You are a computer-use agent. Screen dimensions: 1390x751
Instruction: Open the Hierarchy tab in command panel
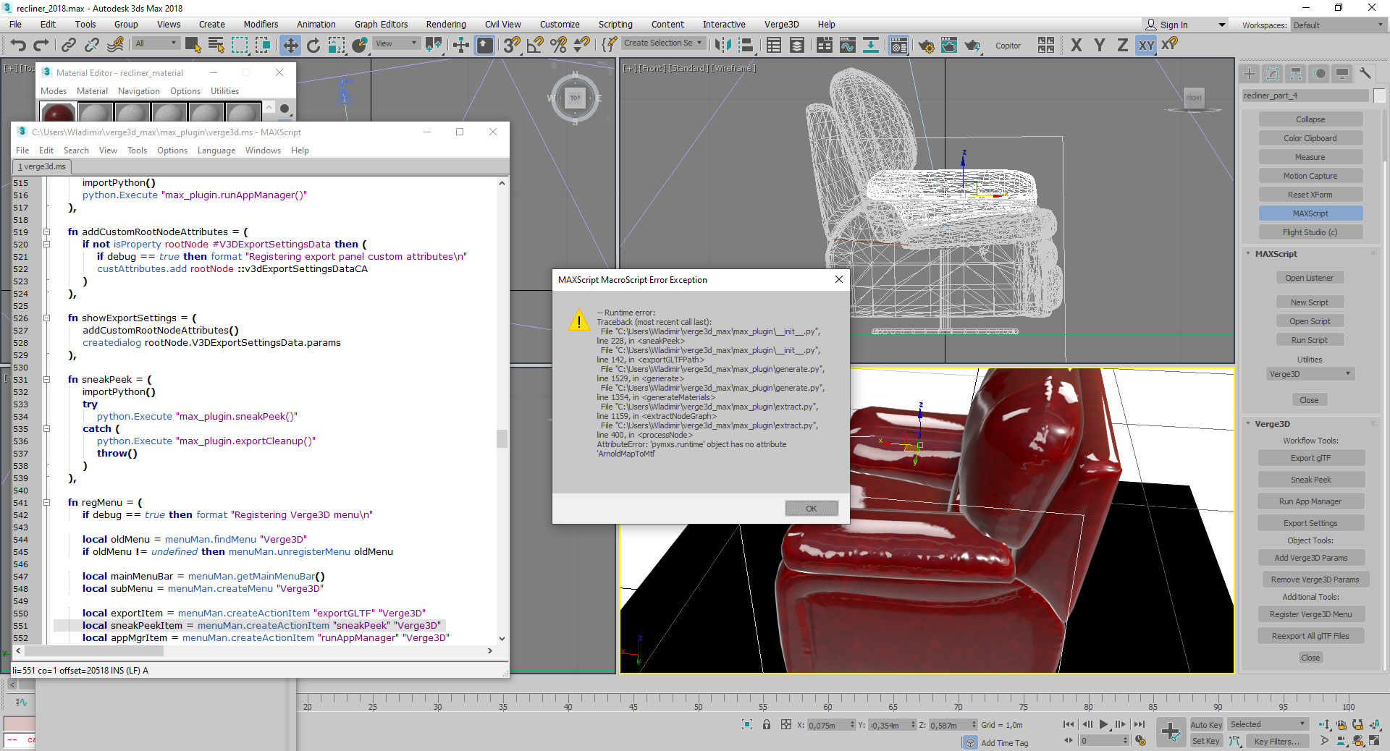[1296, 74]
